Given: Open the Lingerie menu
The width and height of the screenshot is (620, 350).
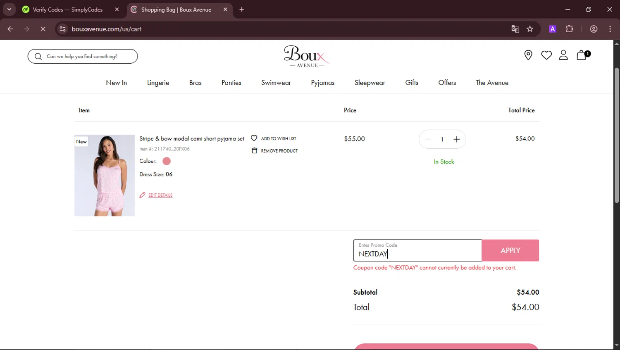Looking at the screenshot, I should click(158, 83).
